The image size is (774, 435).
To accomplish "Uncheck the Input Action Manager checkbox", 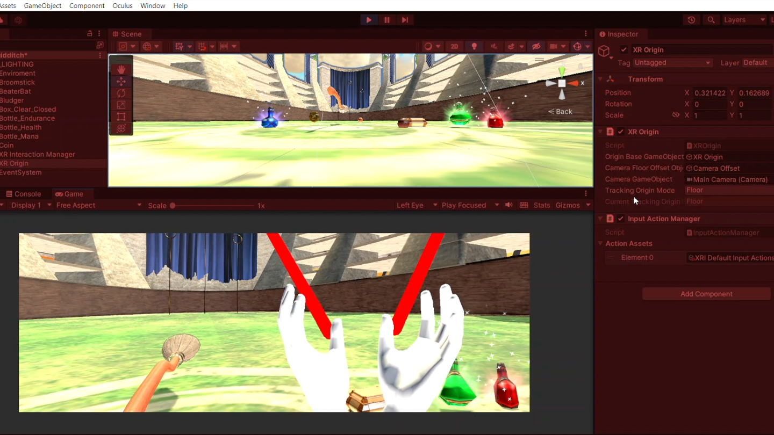I will tap(621, 219).
